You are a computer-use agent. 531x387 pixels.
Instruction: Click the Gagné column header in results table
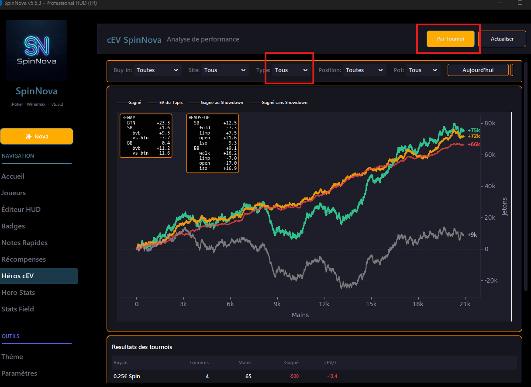pos(291,363)
